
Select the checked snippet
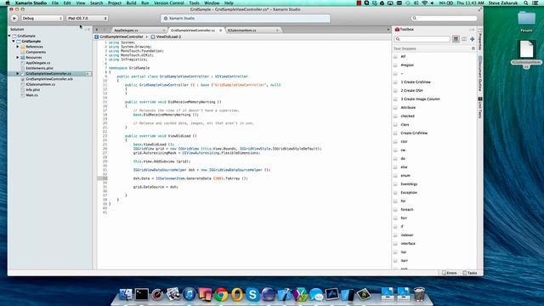(x=408, y=116)
